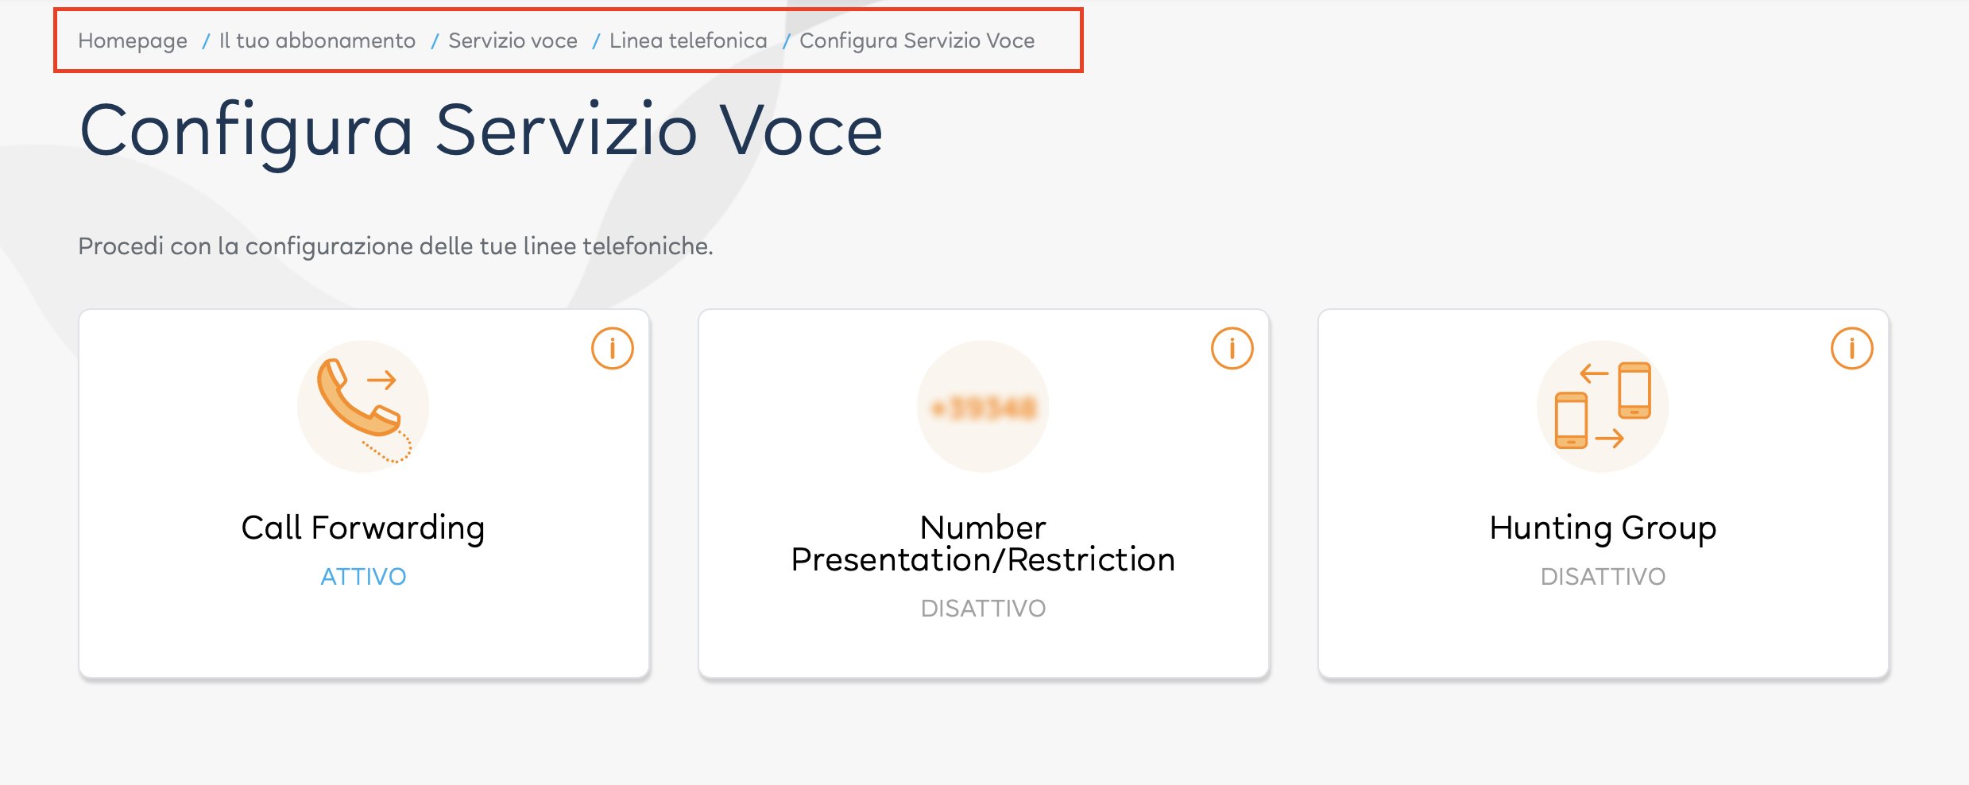The height and width of the screenshot is (785, 1969).
Task: Click Configura Servizio Voce breadcrumb item
Action: click(917, 41)
